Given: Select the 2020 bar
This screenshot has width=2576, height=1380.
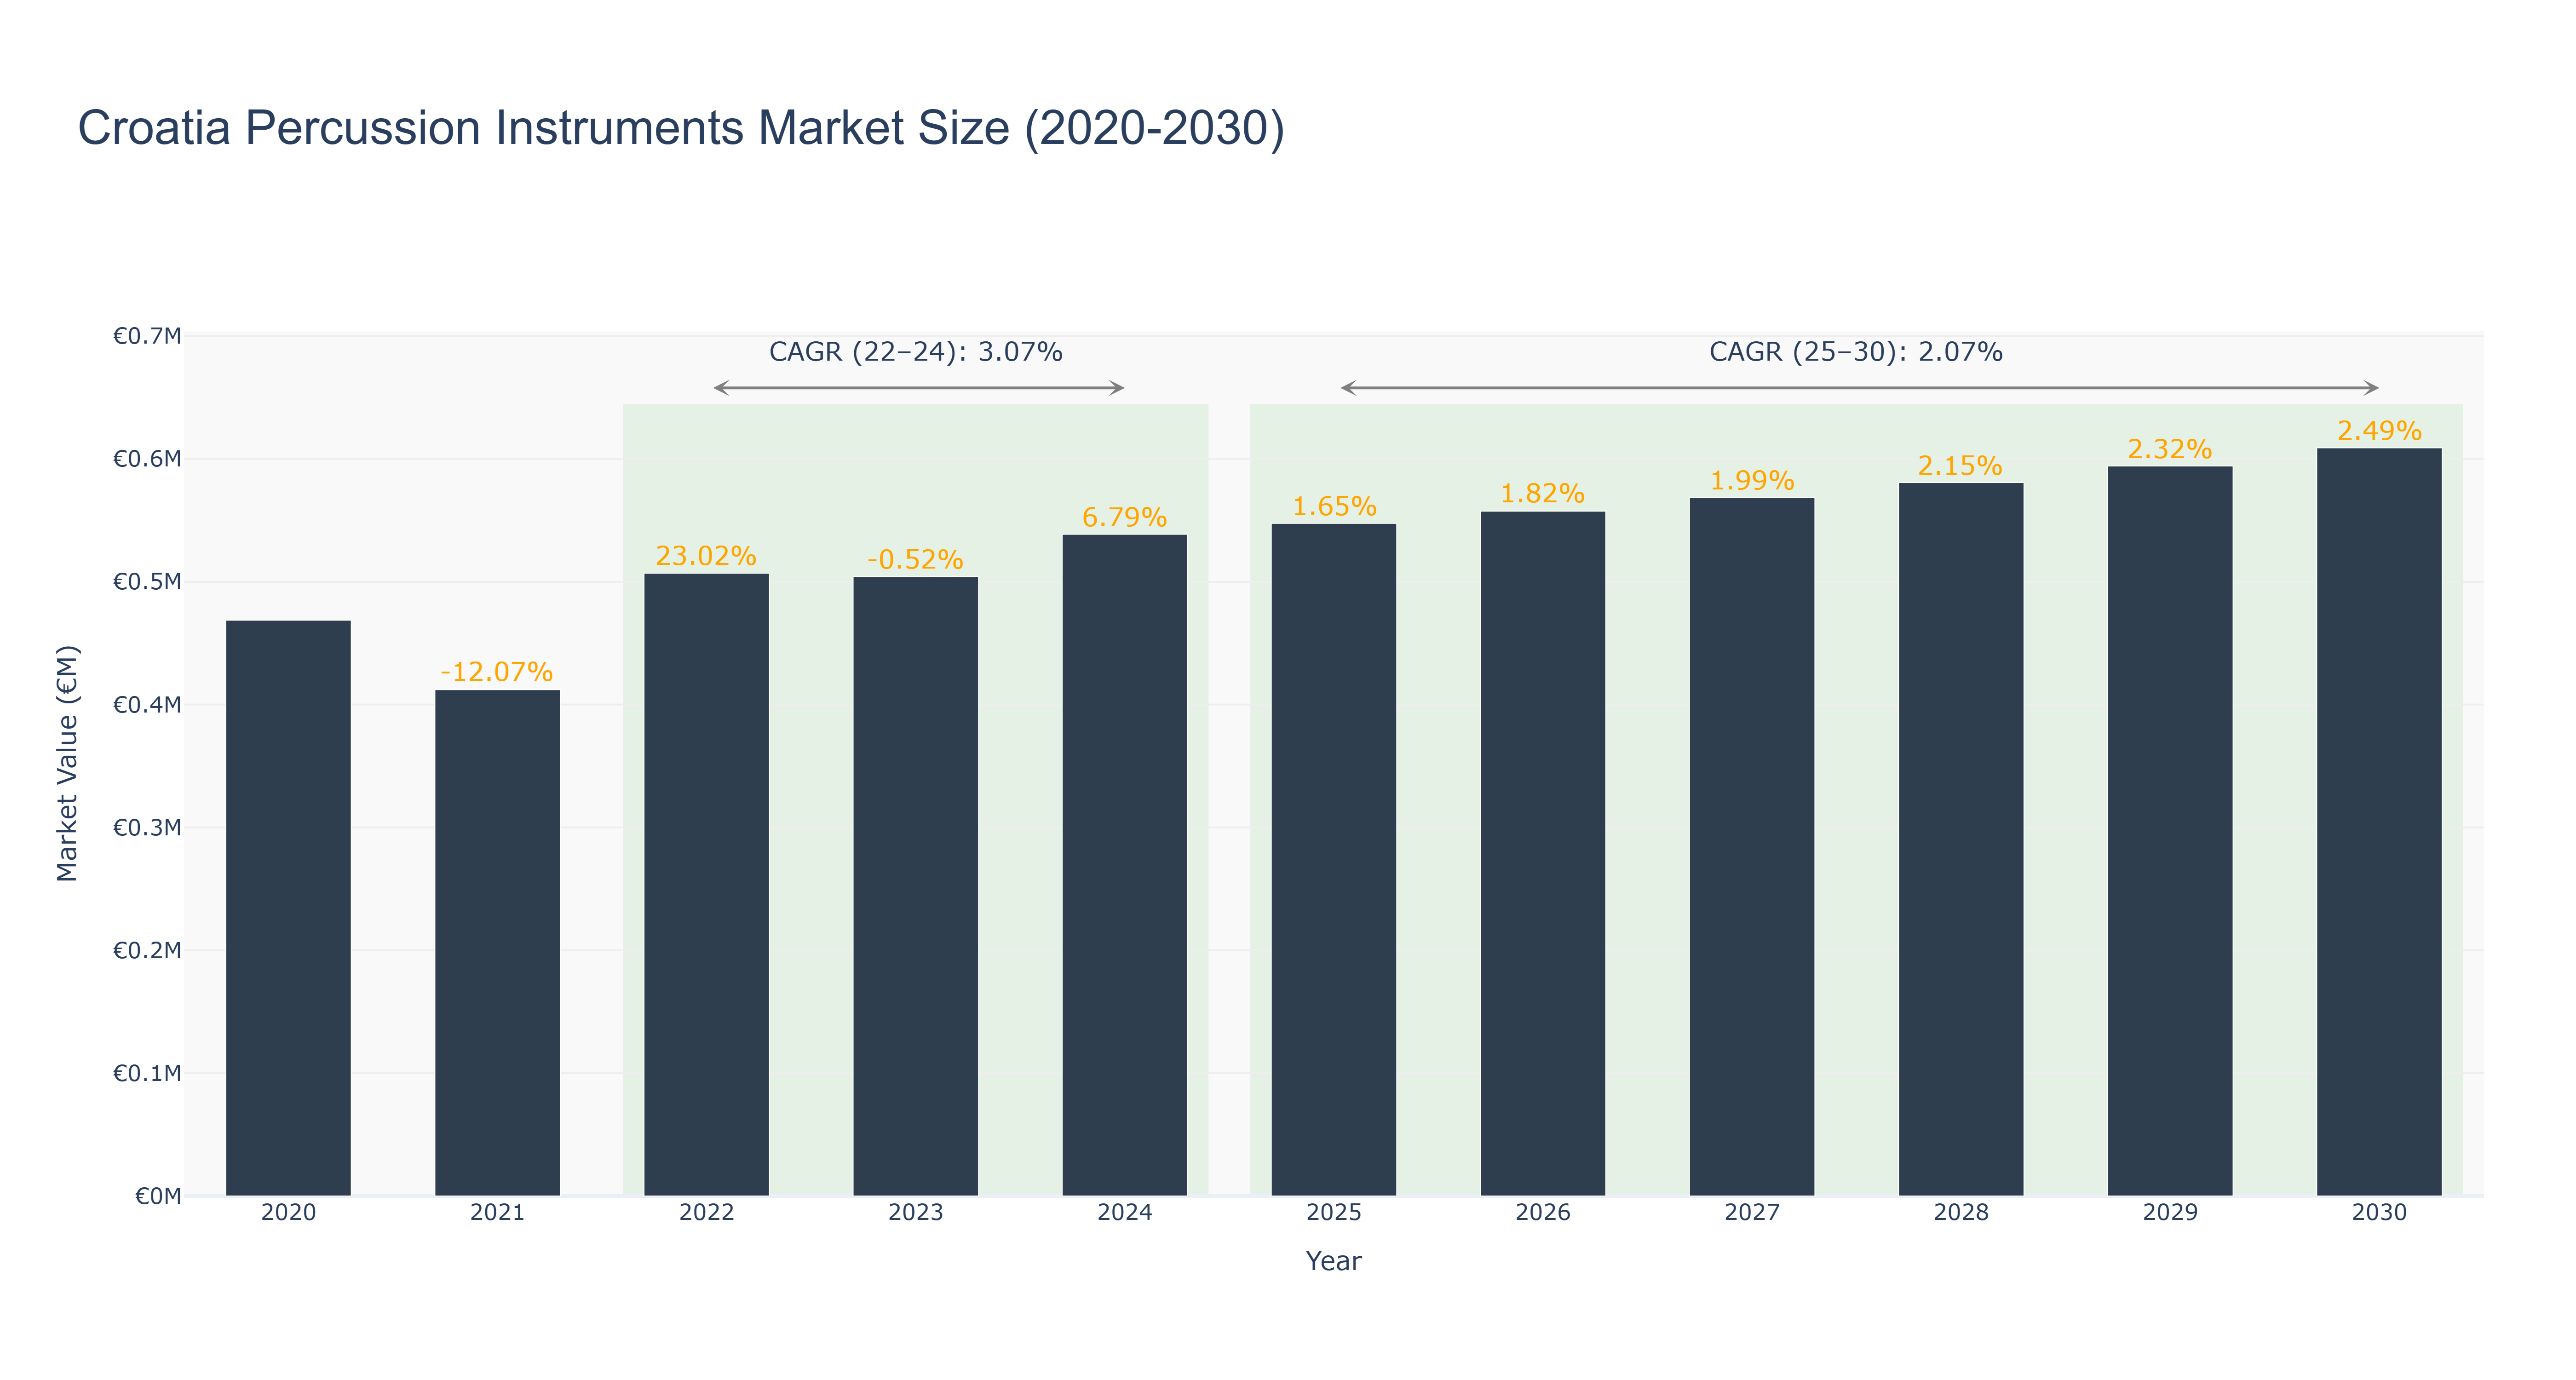Looking at the screenshot, I should (288, 908).
